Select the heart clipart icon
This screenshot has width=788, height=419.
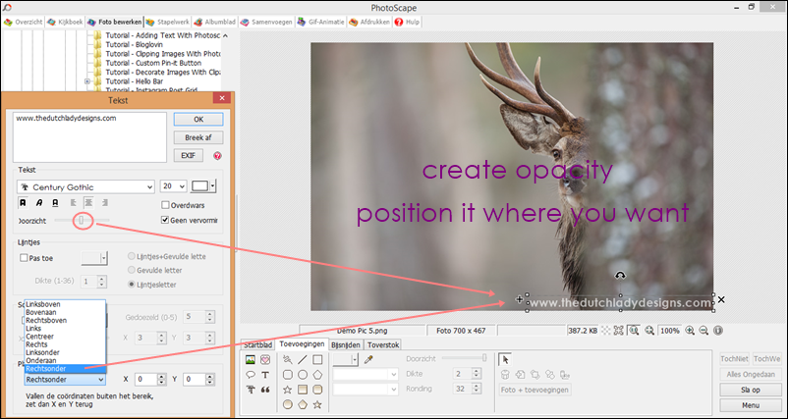(x=265, y=360)
